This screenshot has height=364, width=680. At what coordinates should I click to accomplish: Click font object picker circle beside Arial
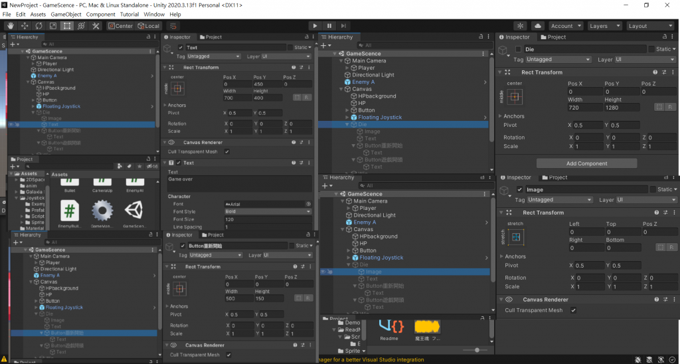tap(308, 204)
